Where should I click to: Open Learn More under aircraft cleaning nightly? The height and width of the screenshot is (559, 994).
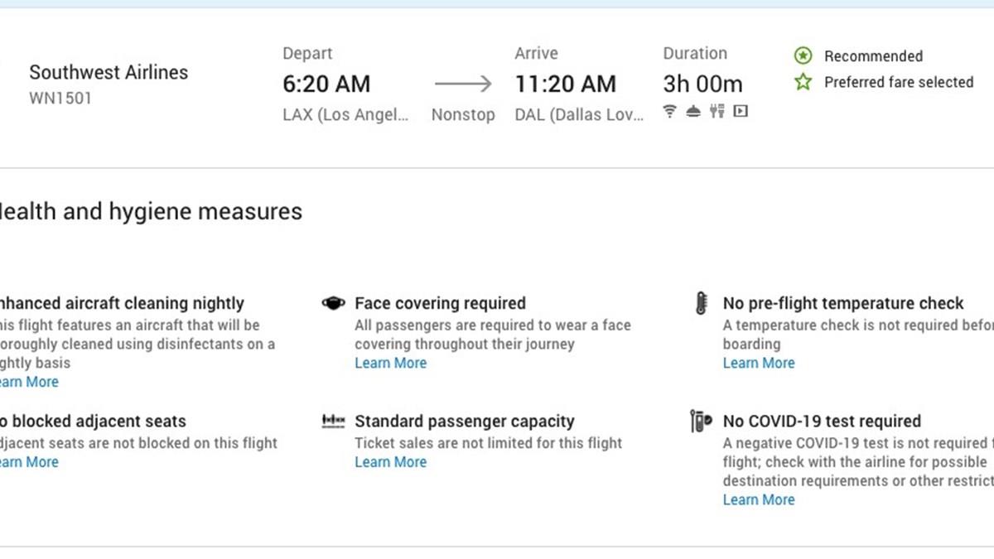click(x=30, y=382)
